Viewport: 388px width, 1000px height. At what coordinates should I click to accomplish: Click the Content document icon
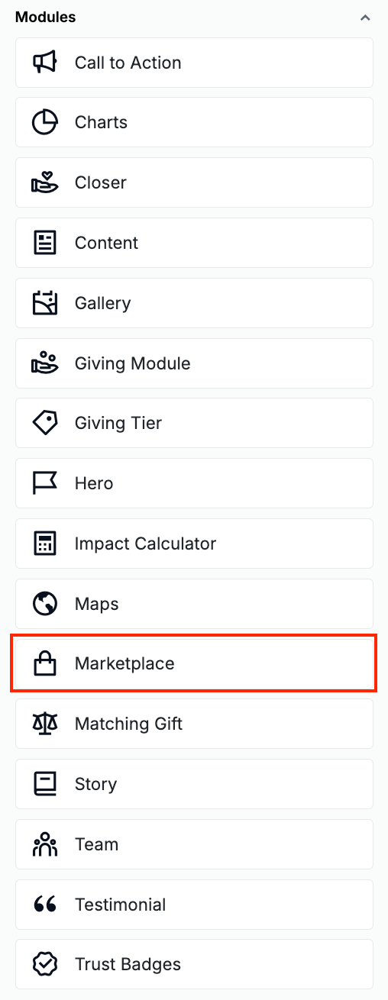[45, 243]
